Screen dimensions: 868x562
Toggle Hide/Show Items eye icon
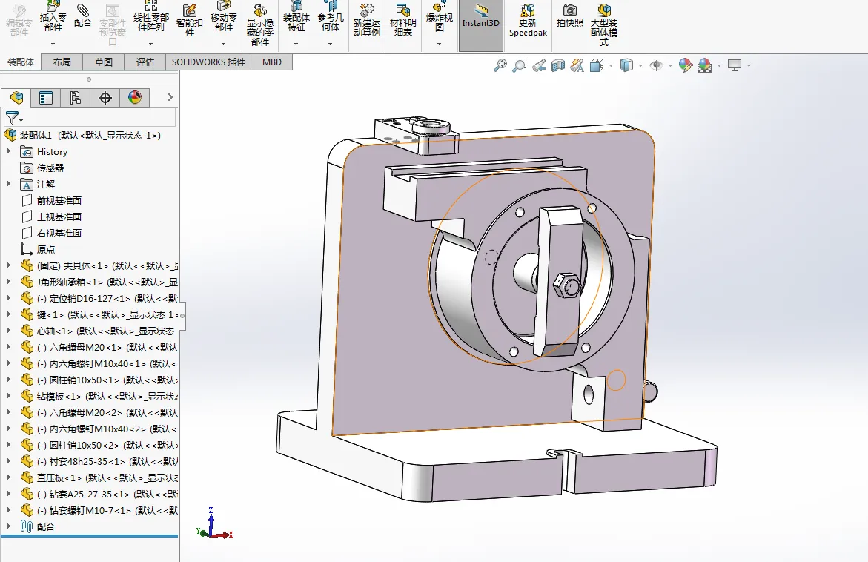tap(656, 65)
